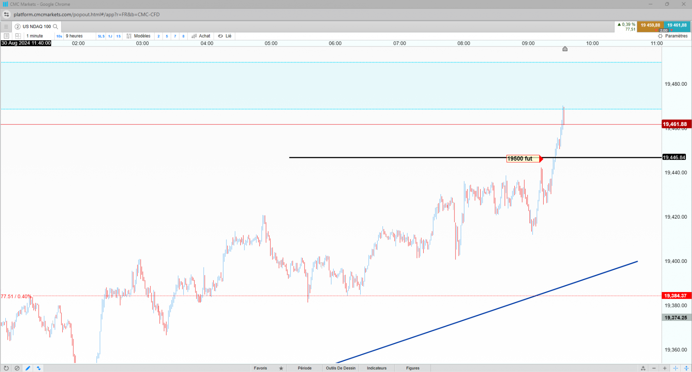The height and width of the screenshot is (372, 692).
Task: Click the vertical expand blue arrows icon
Action: pyautogui.click(x=686, y=368)
